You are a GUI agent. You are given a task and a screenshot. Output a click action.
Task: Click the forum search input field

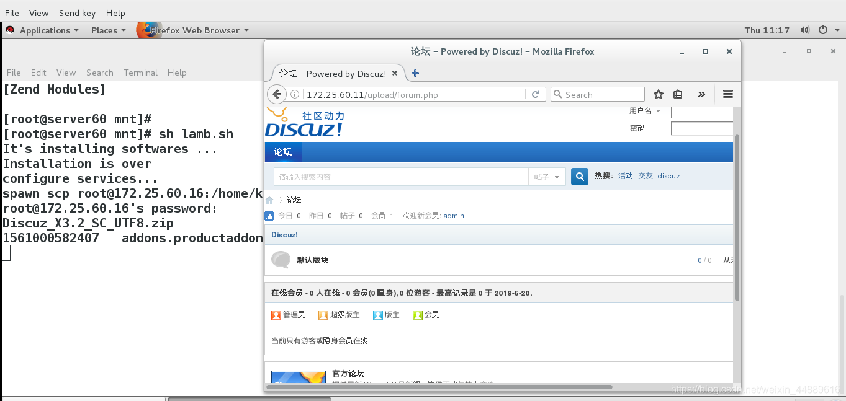(x=401, y=177)
